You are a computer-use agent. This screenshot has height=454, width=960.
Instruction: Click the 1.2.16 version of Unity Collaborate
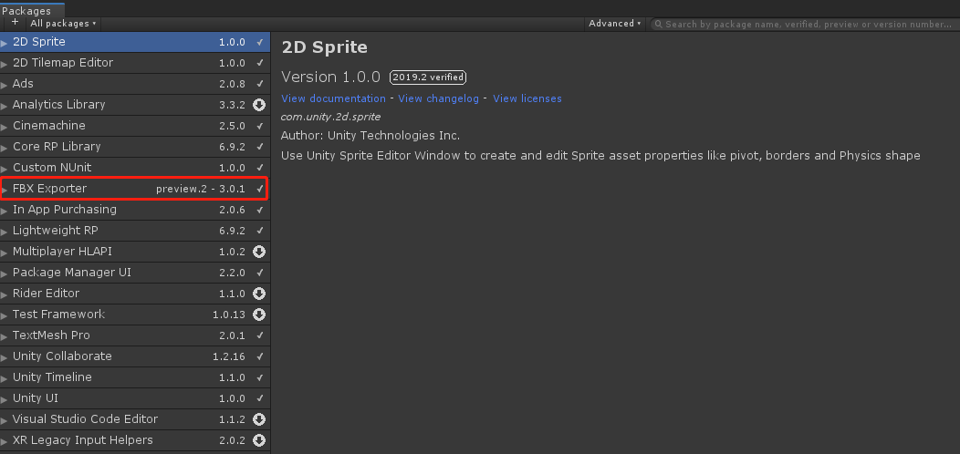point(229,356)
